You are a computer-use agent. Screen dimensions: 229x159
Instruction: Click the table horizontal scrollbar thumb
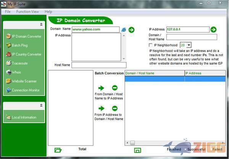coord(132,143)
